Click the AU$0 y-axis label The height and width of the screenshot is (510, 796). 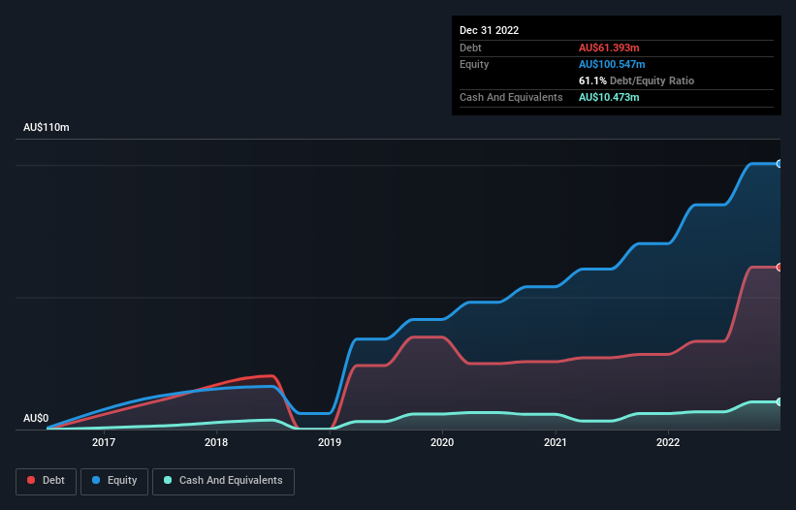click(x=36, y=418)
